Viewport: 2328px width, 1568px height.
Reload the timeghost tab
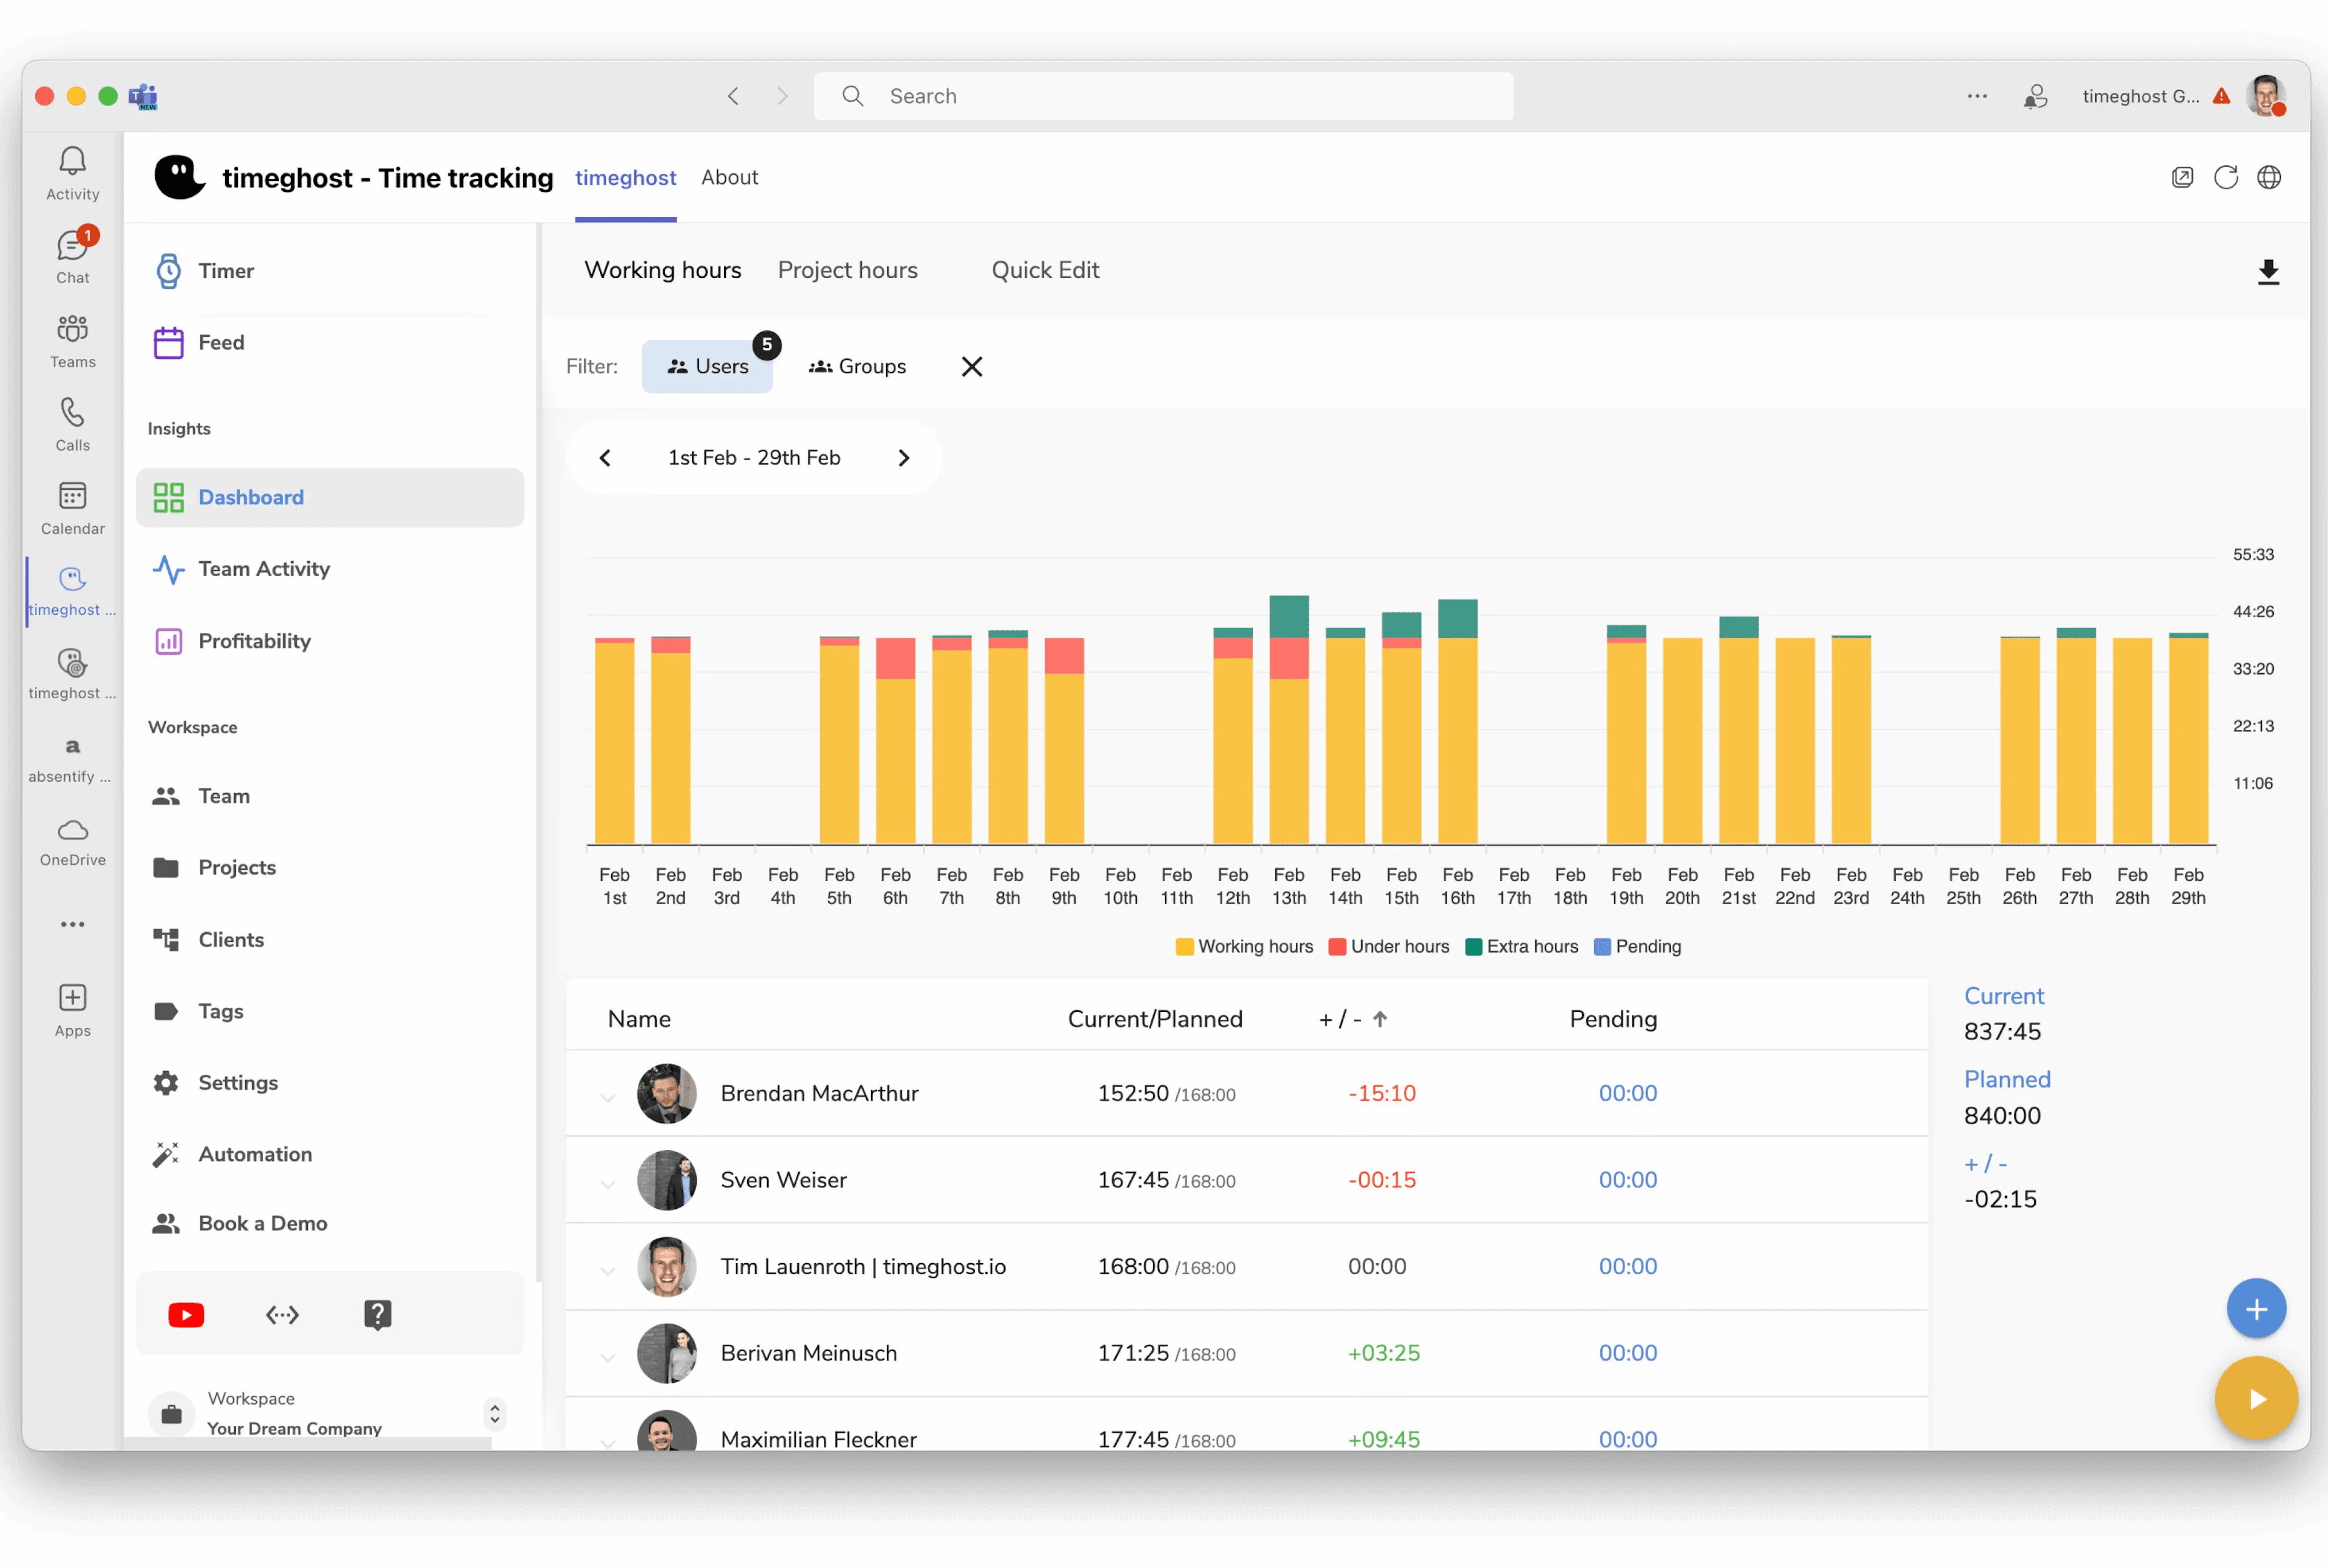click(x=2225, y=177)
